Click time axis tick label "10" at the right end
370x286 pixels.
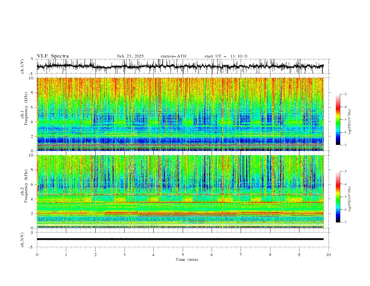click(x=328, y=255)
